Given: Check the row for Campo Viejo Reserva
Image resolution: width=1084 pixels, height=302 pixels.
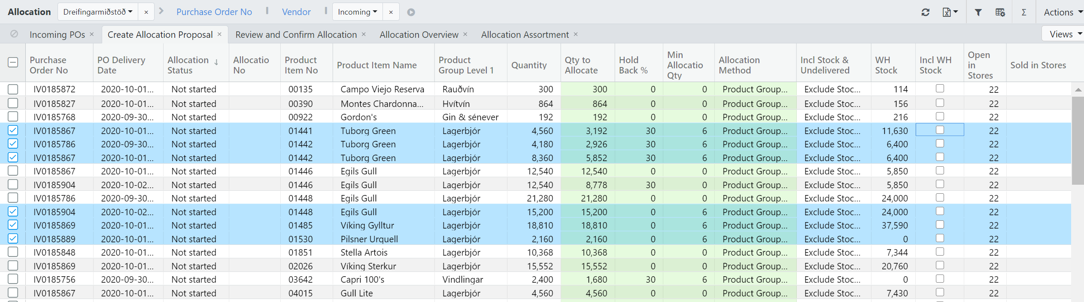Looking at the screenshot, I should pos(13,89).
